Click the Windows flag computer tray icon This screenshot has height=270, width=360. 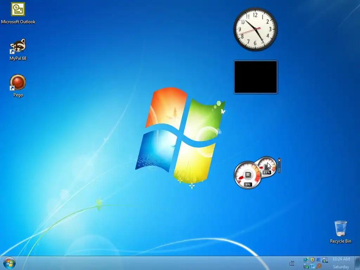[325, 260]
